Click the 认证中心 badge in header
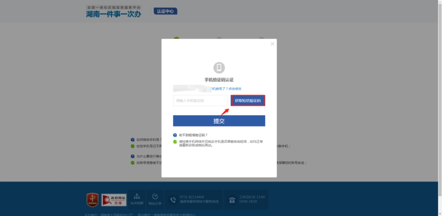Viewport: 442px width, 216px height. [165, 11]
